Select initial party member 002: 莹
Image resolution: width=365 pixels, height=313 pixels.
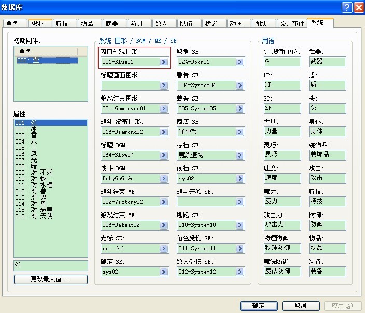(48, 60)
